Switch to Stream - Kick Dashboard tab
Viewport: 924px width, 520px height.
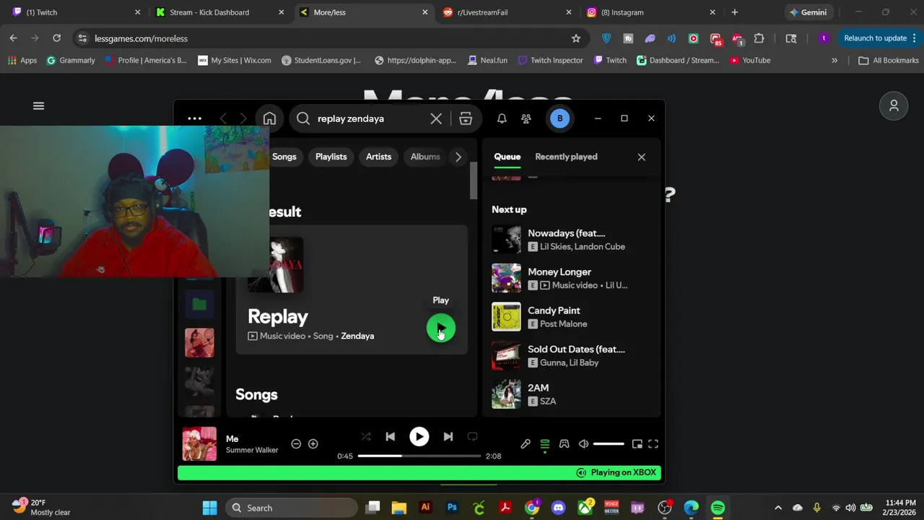(x=219, y=12)
